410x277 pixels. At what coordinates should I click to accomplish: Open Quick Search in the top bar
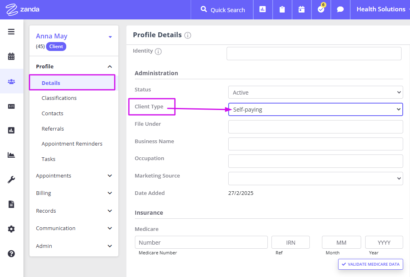(x=221, y=9)
